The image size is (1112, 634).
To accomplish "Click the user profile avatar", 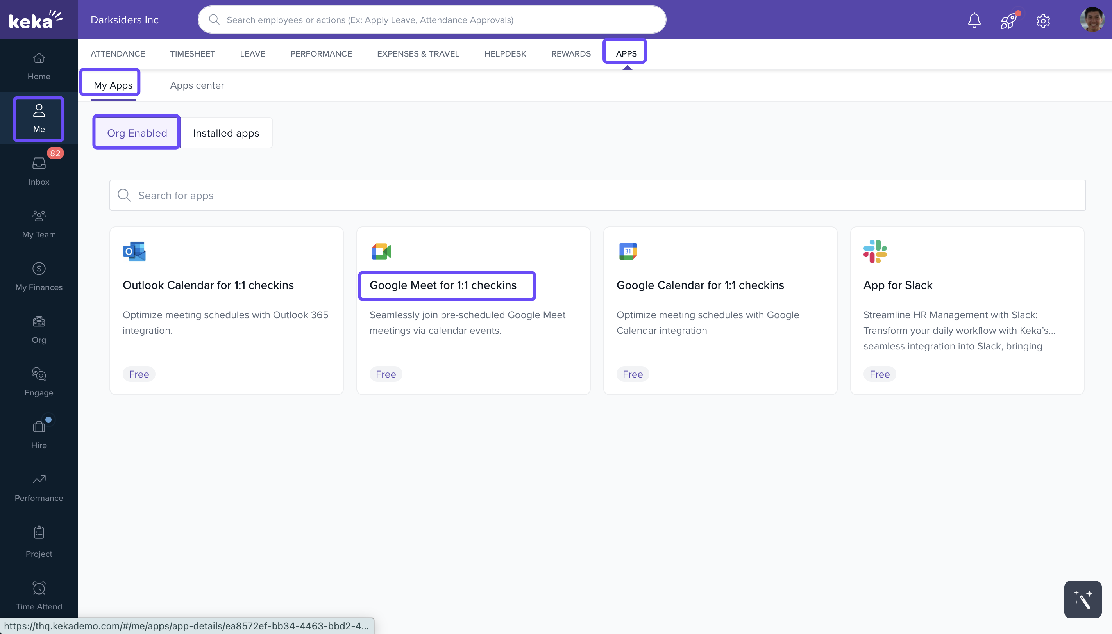I will 1092,20.
